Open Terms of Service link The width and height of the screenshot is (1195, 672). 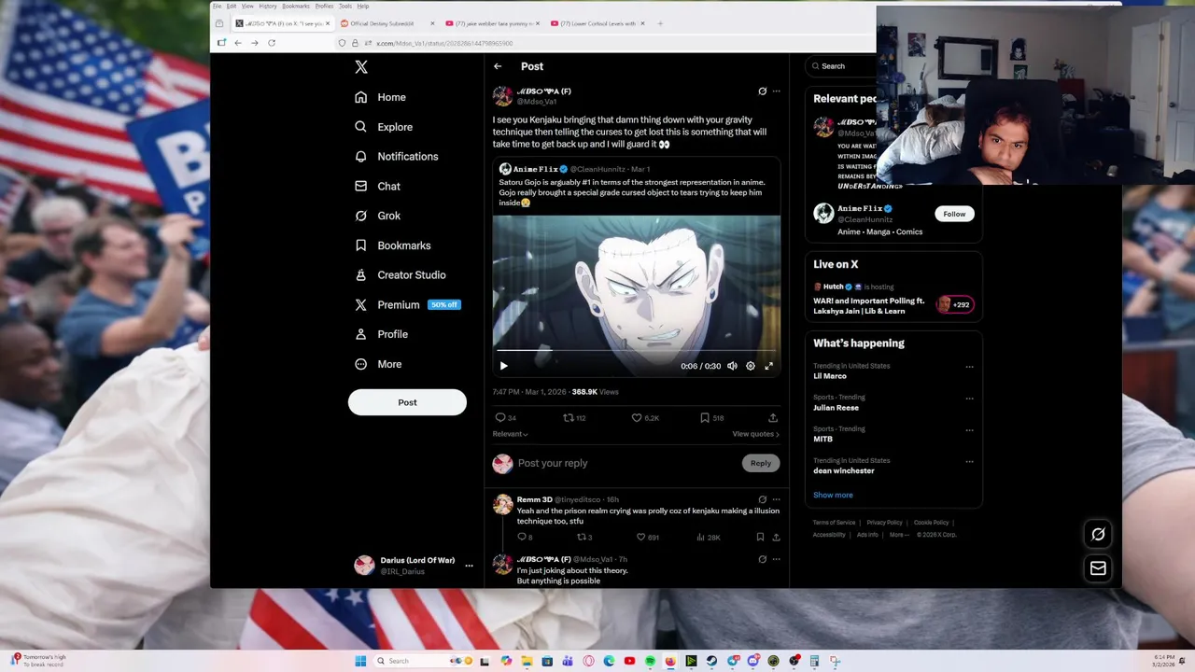(834, 523)
